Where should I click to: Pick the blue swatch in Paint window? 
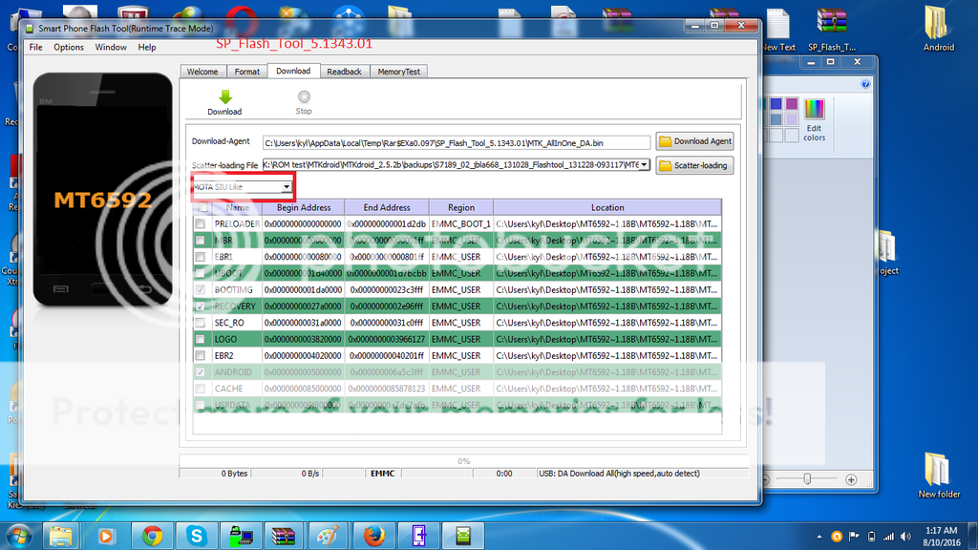tap(776, 103)
